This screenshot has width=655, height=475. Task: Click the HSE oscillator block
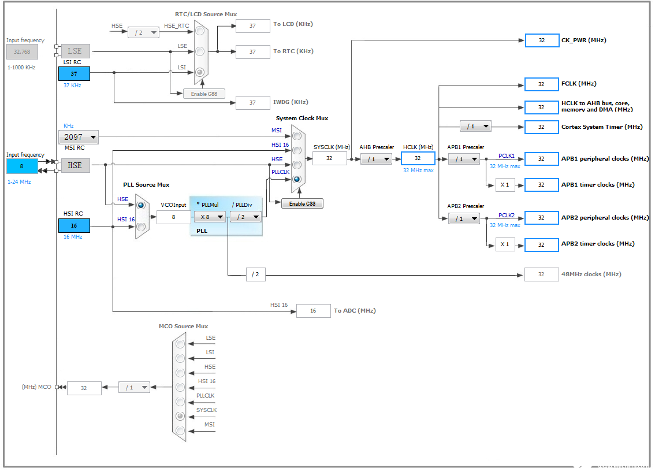click(x=75, y=165)
